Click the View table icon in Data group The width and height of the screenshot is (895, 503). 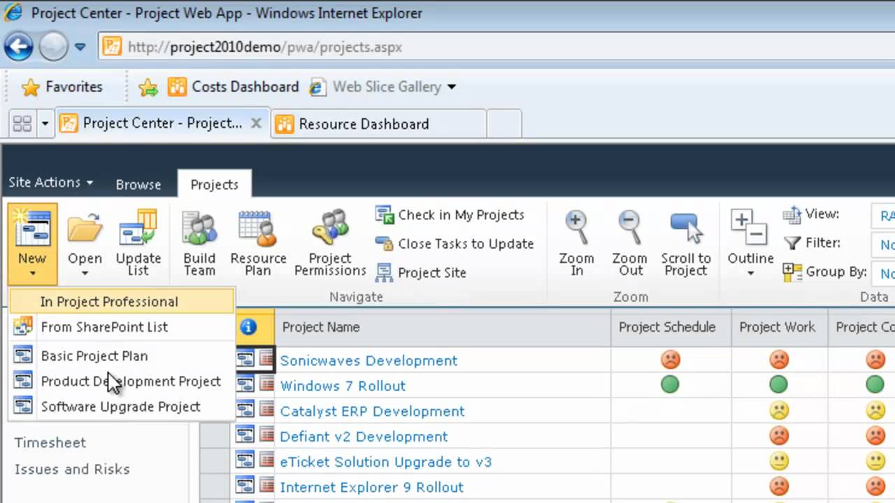[792, 214]
